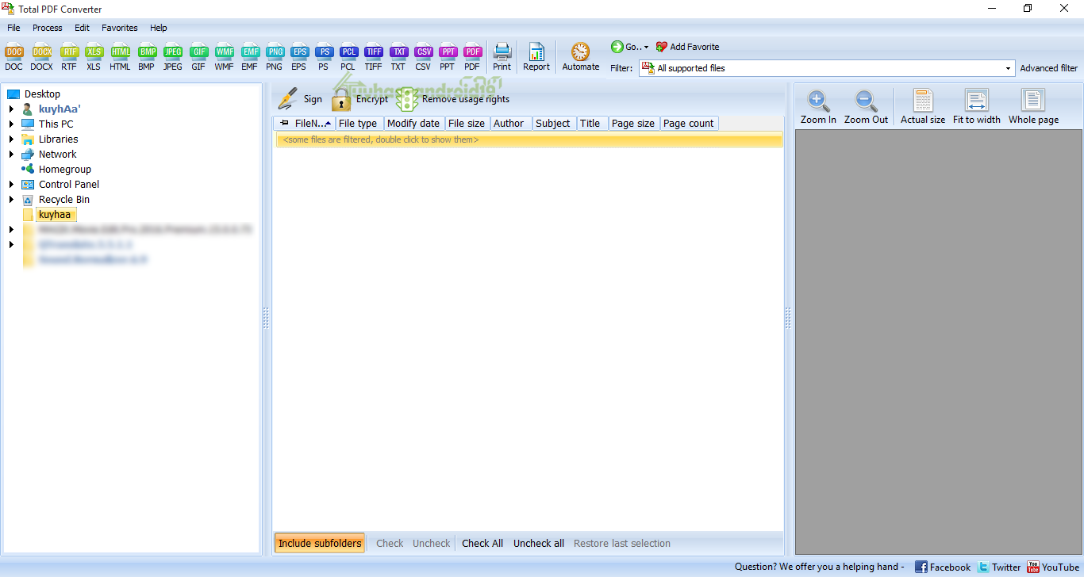Show Whole page in preview
Image resolution: width=1084 pixels, height=577 pixels.
(1033, 107)
